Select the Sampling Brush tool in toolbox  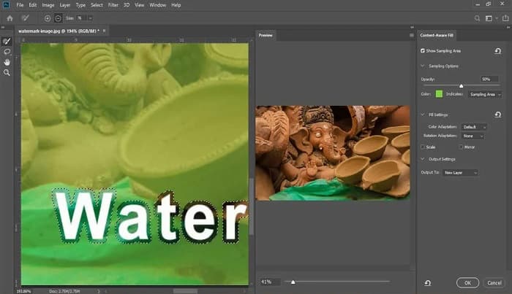pos(7,42)
